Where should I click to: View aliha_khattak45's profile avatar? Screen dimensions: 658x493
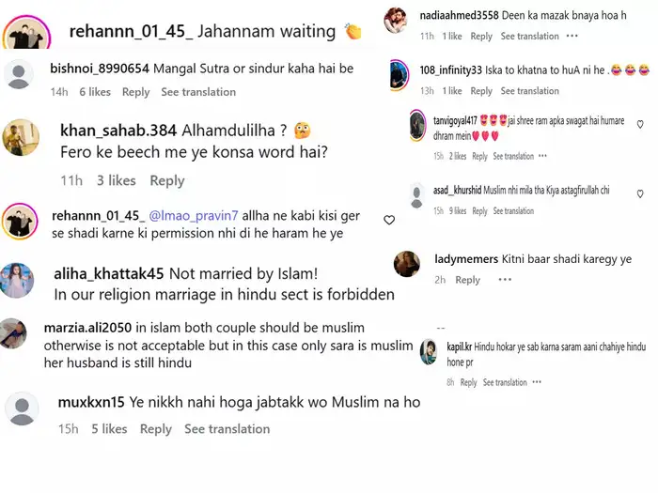pos(17,280)
